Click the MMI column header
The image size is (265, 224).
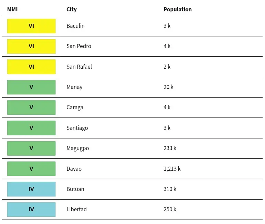pos(12,9)
